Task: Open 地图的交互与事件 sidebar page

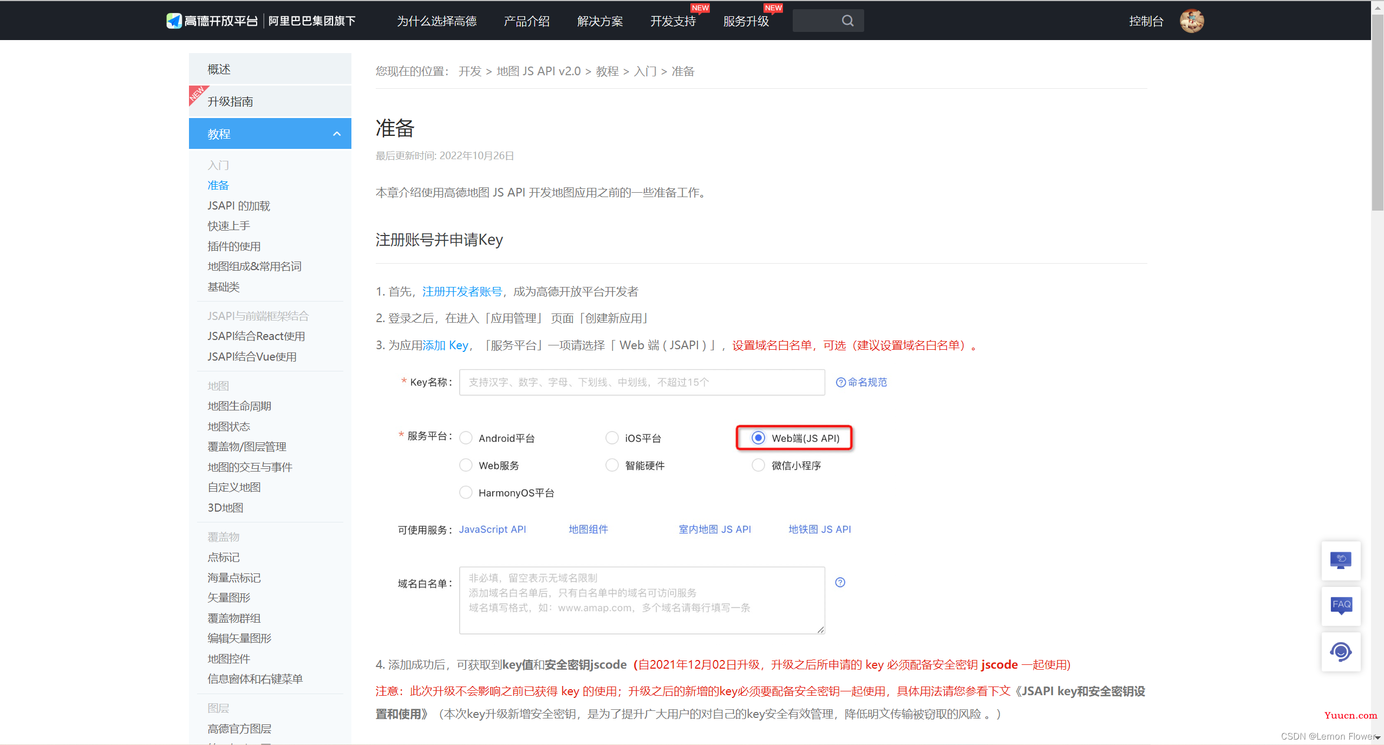Action: tap(250, 467)
